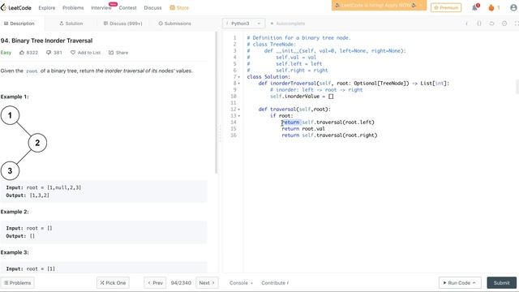Click 'return root.val' on line 15
Image resolution: width=519 pixels, height=292 pixels.
pyautogui.click(x=303, y=129)
